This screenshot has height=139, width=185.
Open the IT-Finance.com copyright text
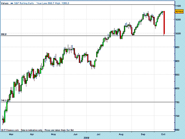(x=10, y=130)
